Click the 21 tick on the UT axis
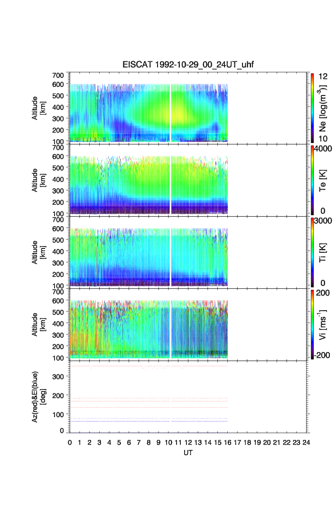The height and width of the screenshot is (505, 336). tap(277, 442)
